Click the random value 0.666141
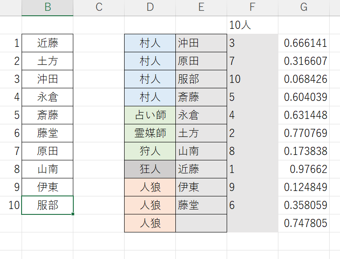Image resolution: width=340 pixels, height=259 pixels. 304,43
